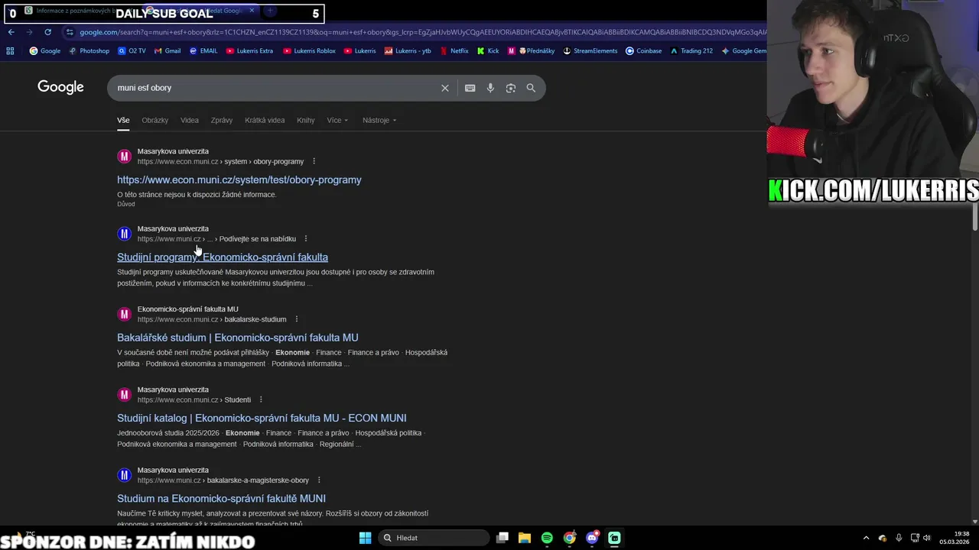Open options for the Studenti result
This screenshot has height=550, width=979.
point(261,400)
